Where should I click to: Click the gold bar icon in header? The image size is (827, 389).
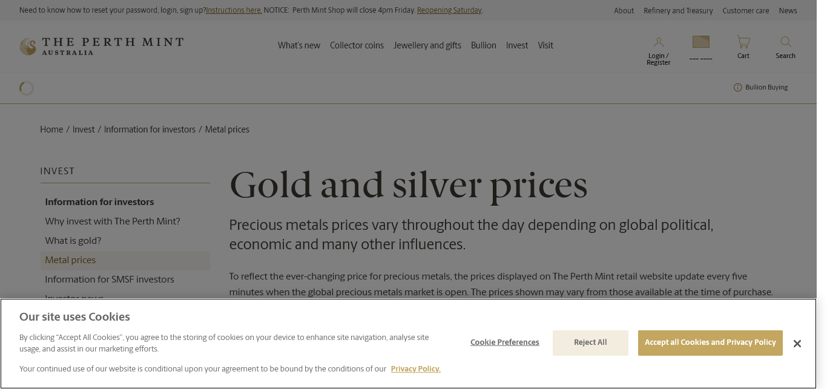click(700, 42)
